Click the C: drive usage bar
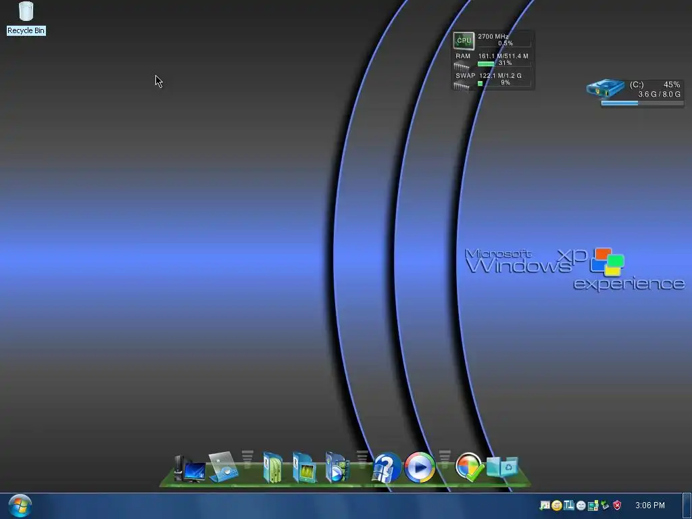 tap(642, 103)
